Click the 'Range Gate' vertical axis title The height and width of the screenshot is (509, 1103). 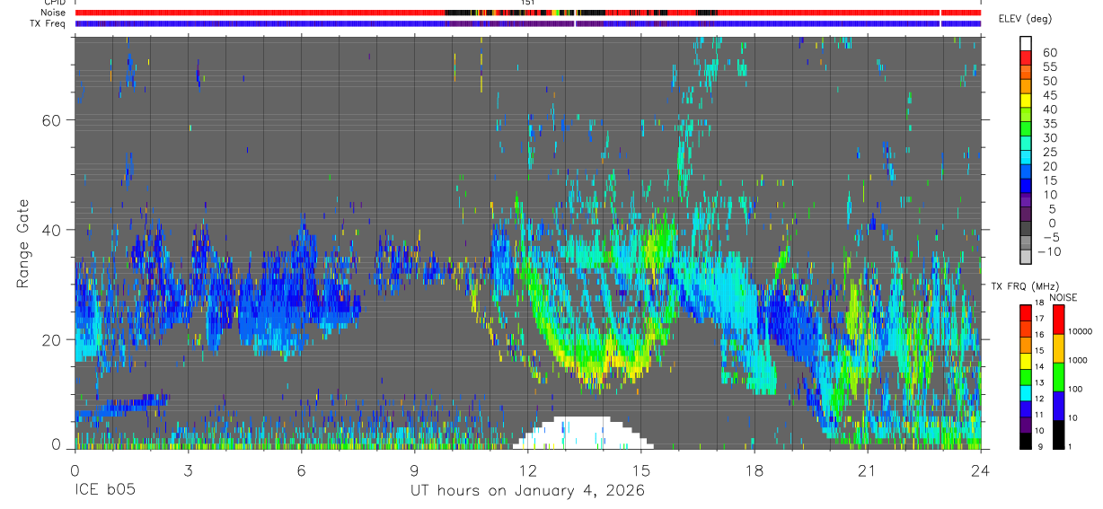[x=23, y=243]
